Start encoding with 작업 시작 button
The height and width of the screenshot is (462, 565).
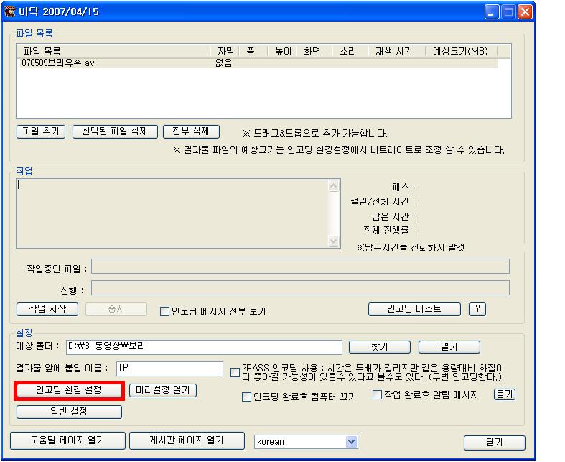[47, 309]
